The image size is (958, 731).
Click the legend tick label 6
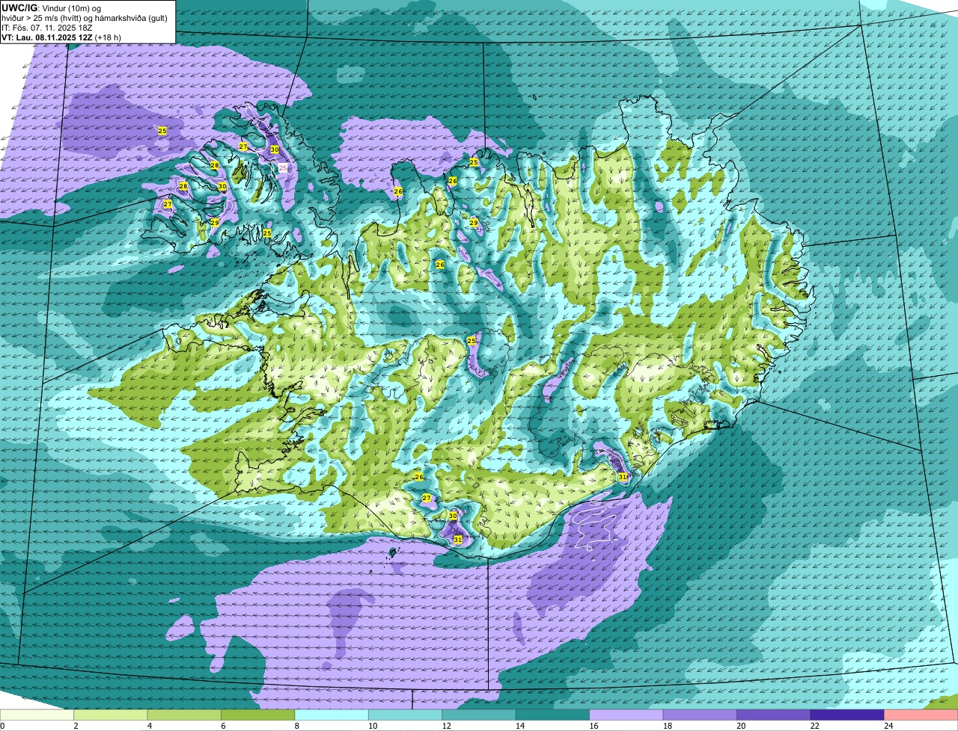pyautogui.click(x=223, y=726)
